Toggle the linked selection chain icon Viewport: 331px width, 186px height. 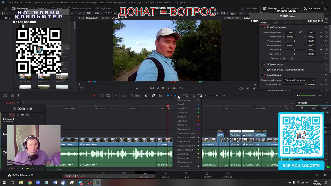153,96
